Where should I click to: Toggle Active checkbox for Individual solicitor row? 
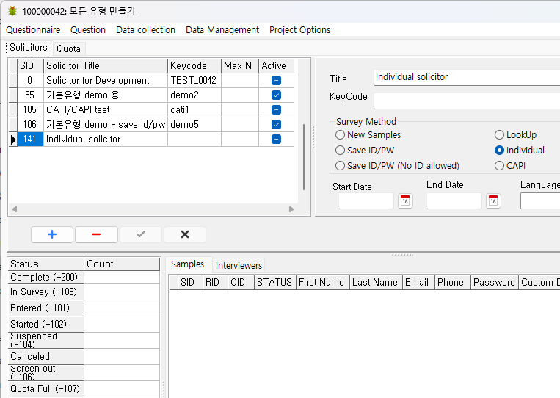276,139
